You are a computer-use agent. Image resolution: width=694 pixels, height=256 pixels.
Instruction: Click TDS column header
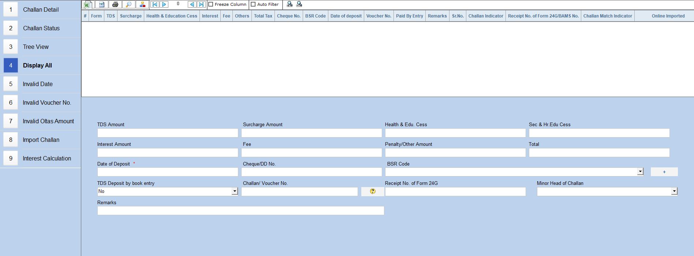pos(111,16)
